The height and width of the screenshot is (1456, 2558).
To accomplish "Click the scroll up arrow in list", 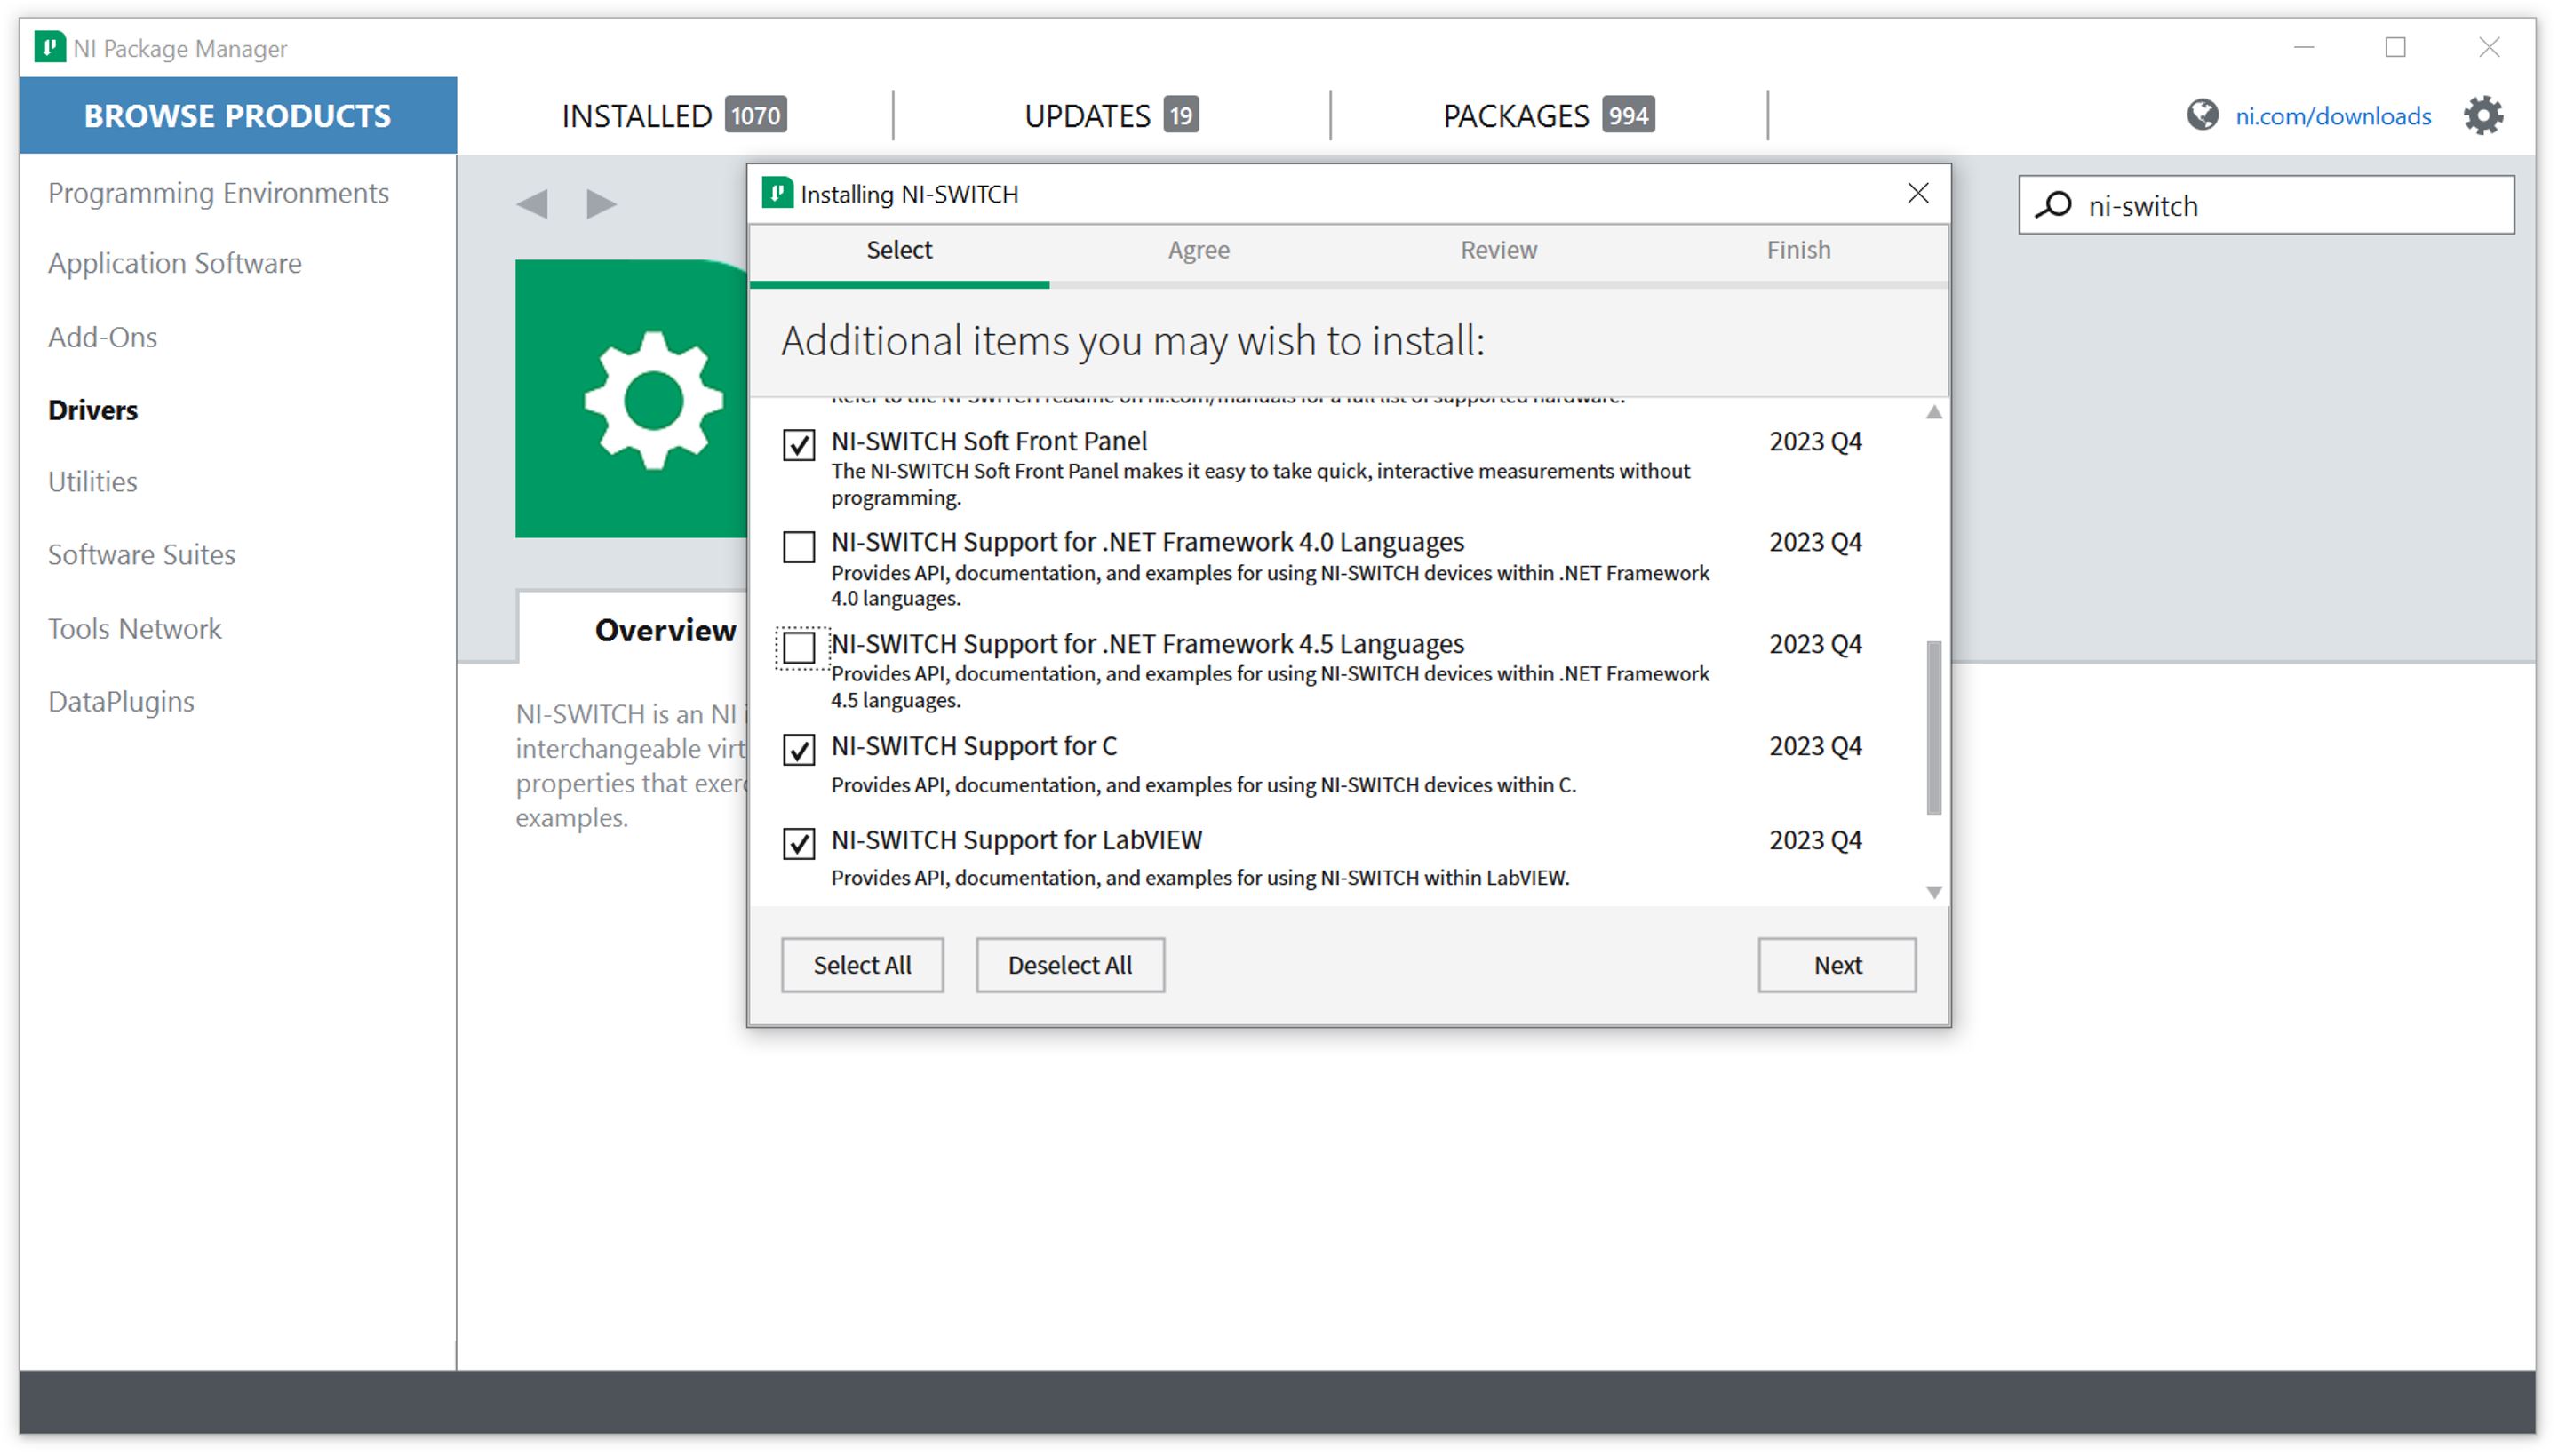I will click(1933, 412).
